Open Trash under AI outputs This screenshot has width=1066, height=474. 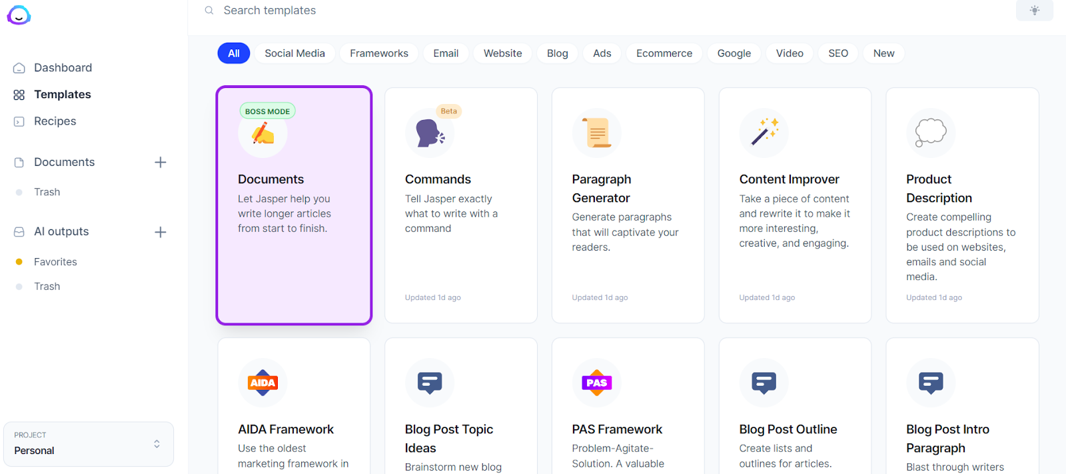point(47,287)
